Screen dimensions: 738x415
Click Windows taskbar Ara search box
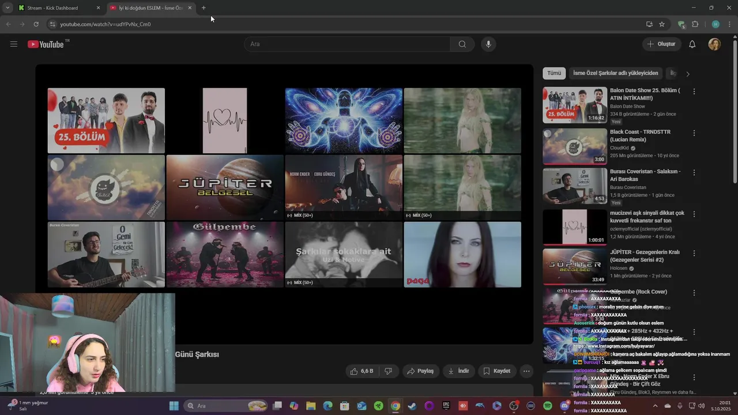tap(227, 406)
